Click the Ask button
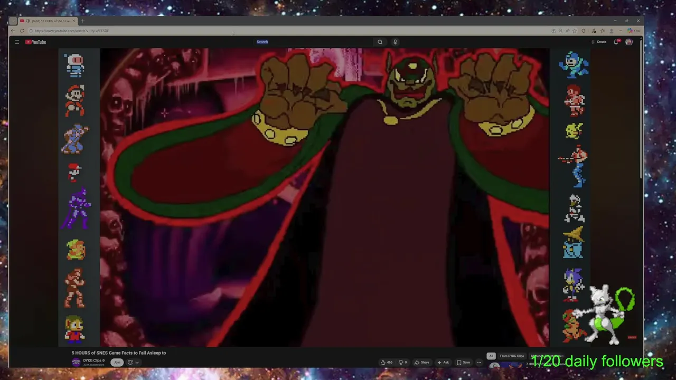 pyautogui.click(x=443, y=363)
